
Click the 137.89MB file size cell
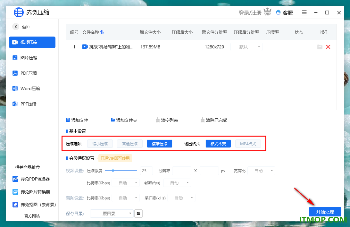(150, 47)
